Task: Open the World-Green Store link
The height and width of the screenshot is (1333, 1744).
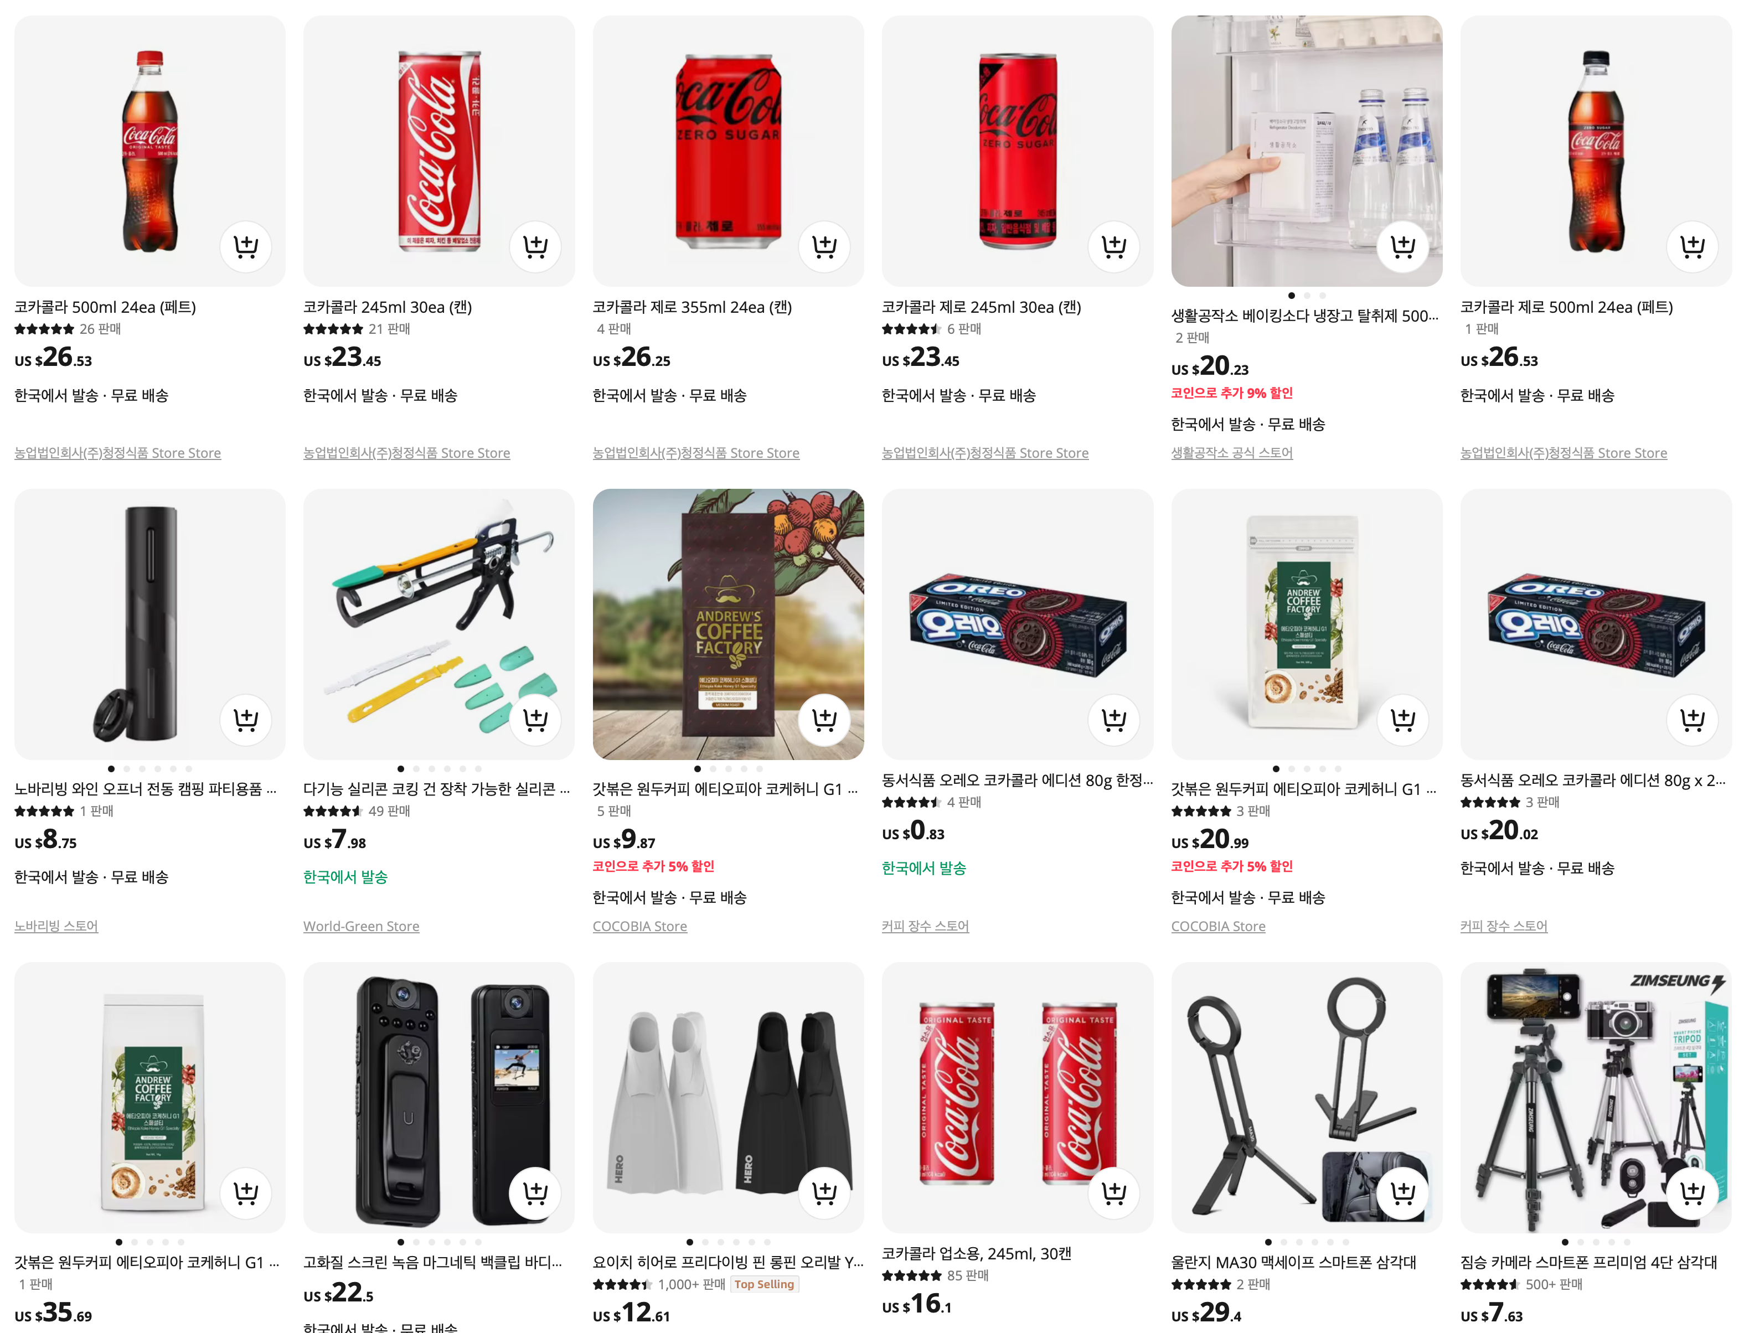Action: [361, 926]
